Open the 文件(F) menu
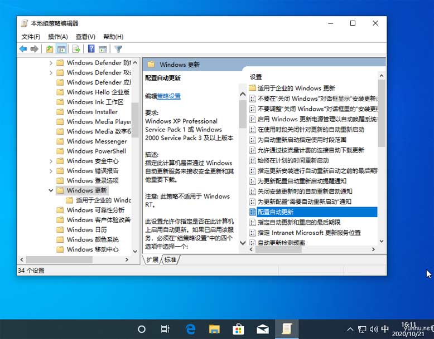The height and width of the screenshot is (339, 434). pyautogui.click(x=31, y=37)
